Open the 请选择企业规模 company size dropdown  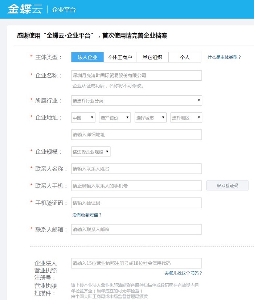point(90,152)
